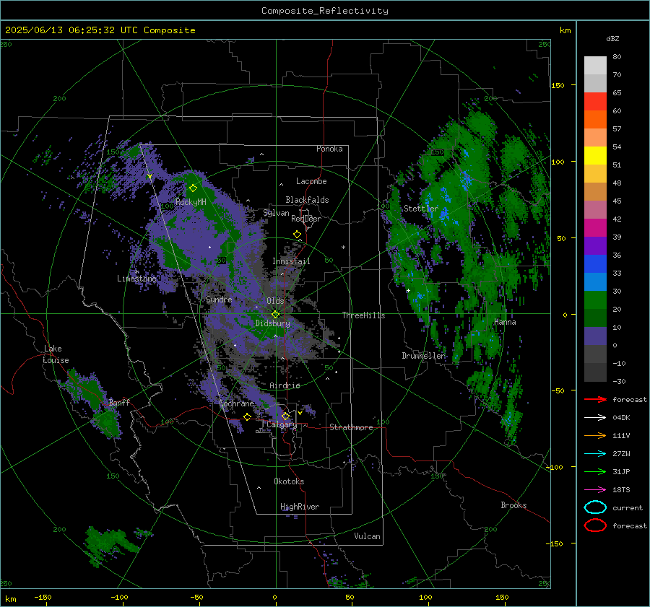The image size is (650, 607).
Task: Click the Sundre town label
Action: [219, 299]
